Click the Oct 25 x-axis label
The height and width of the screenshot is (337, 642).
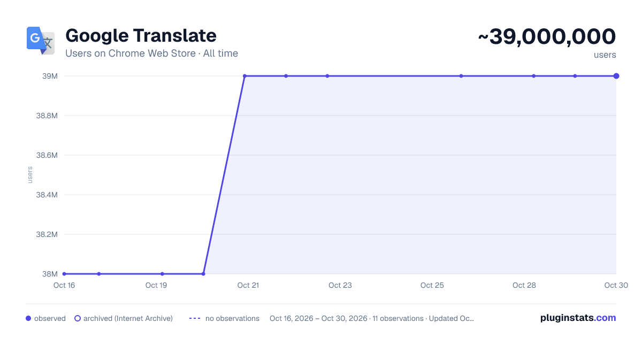[x=432, y=285]
